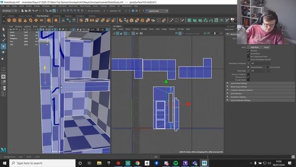Open the 3D cut and sew UV shelf icon
The image size is (296, 167).
click(x=227, y=20)
